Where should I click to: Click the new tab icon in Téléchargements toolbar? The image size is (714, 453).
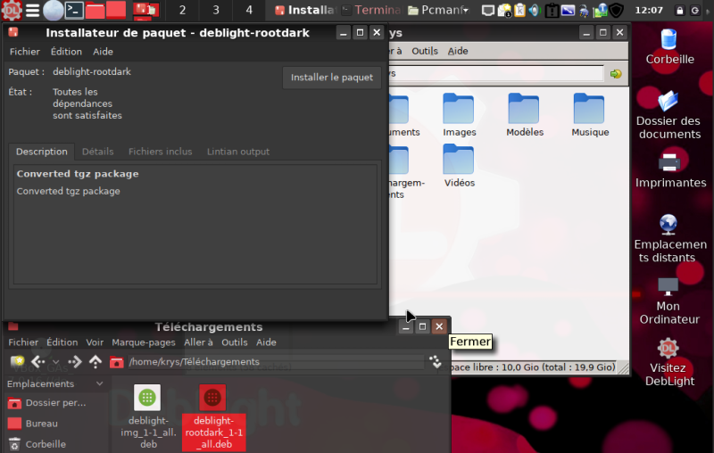pos(17,362)
